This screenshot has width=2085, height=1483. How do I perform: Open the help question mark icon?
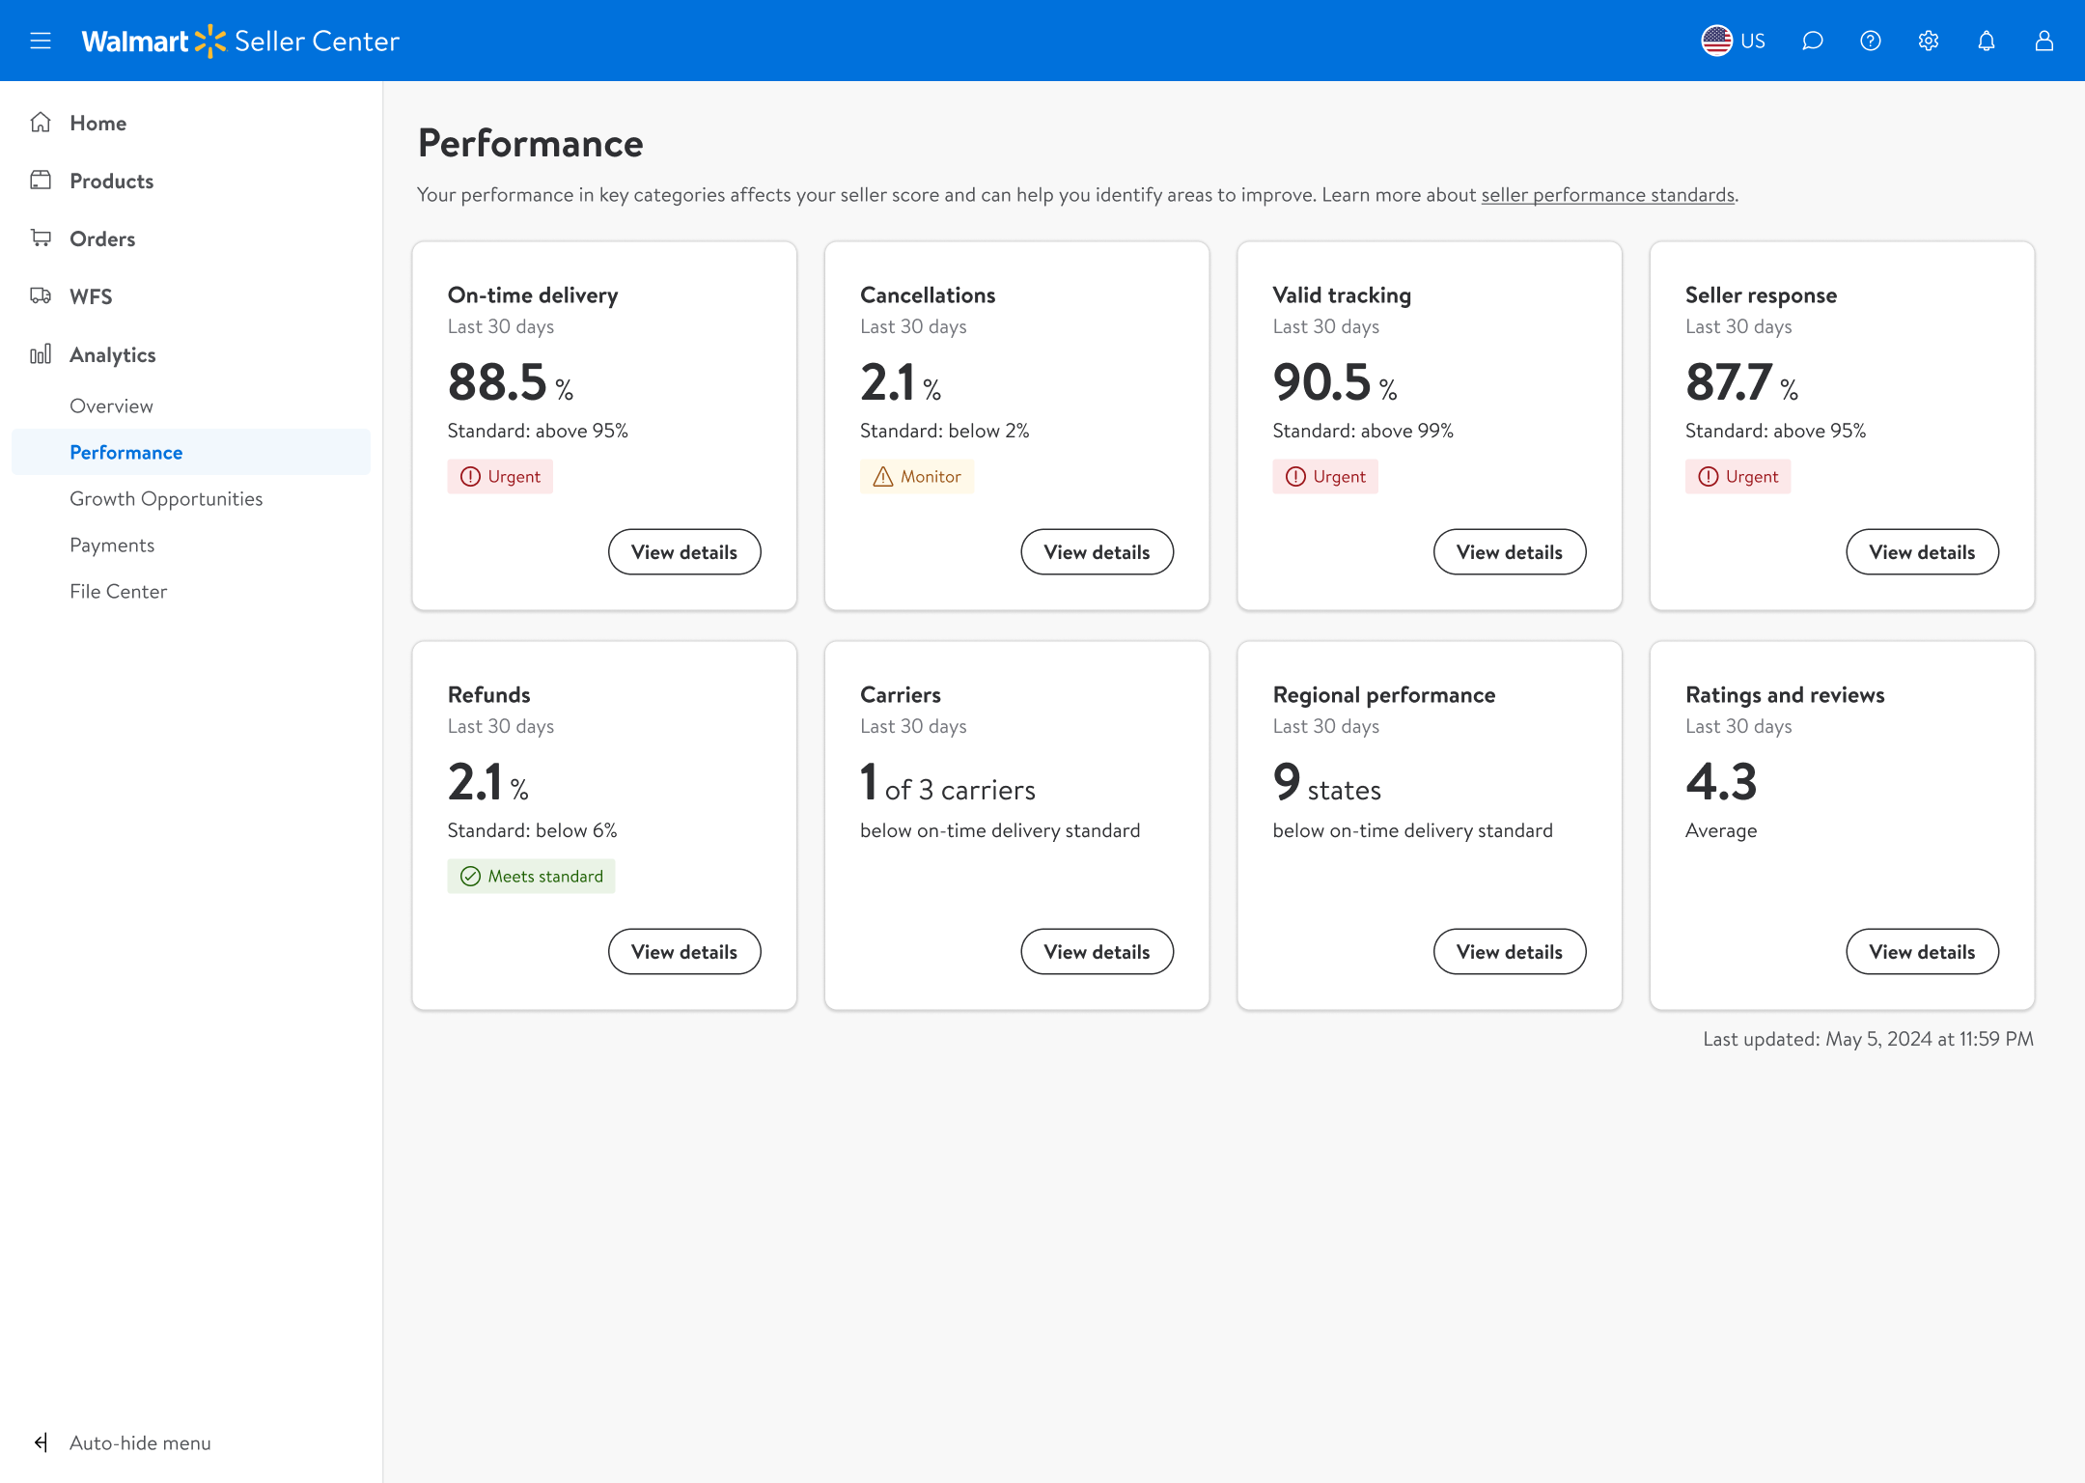pyautogui.click(x=1870, y=41)
